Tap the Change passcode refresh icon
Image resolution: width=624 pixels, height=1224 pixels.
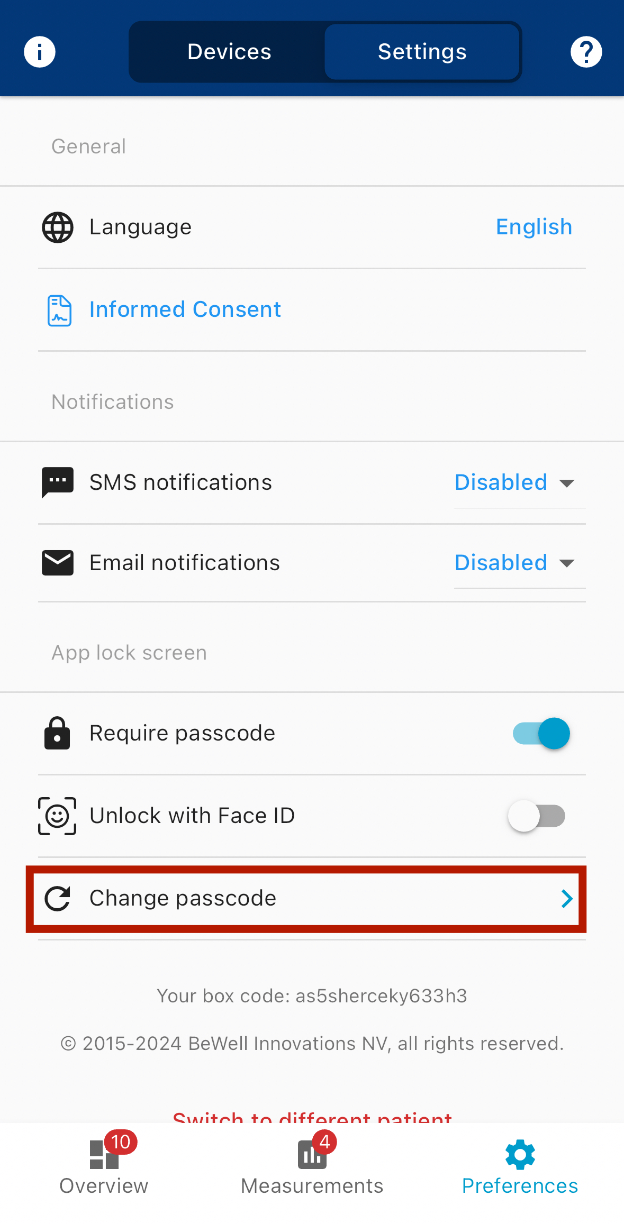(x=58, y=899)
